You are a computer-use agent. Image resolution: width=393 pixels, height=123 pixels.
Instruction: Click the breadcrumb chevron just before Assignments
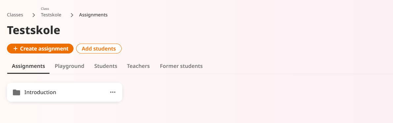click(x=72, y=15)
